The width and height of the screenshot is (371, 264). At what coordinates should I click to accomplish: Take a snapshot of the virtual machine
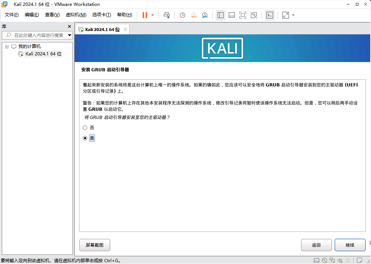tap(183, 15)
